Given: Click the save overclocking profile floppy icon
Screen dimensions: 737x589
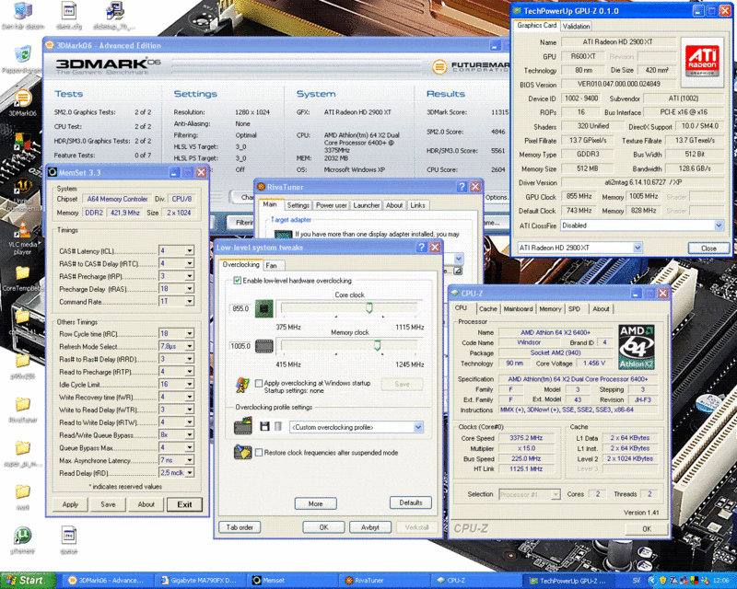Looking at the screenshot, I should point(264,426).
